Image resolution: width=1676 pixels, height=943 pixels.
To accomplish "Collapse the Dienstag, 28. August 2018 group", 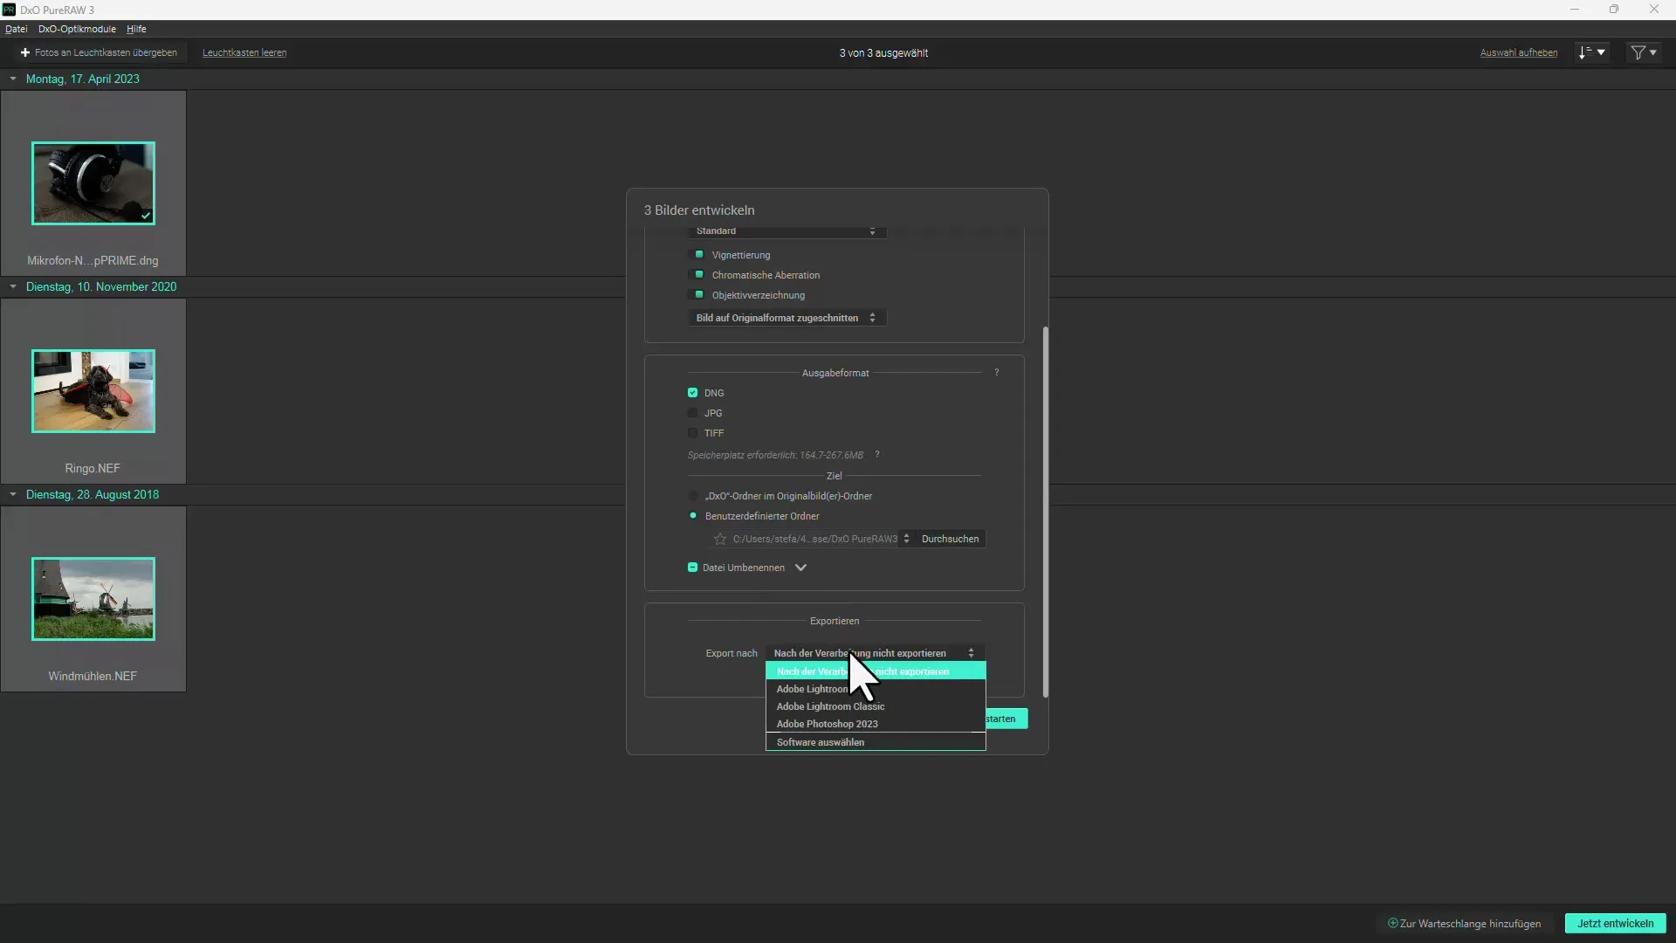I will 13,494.
